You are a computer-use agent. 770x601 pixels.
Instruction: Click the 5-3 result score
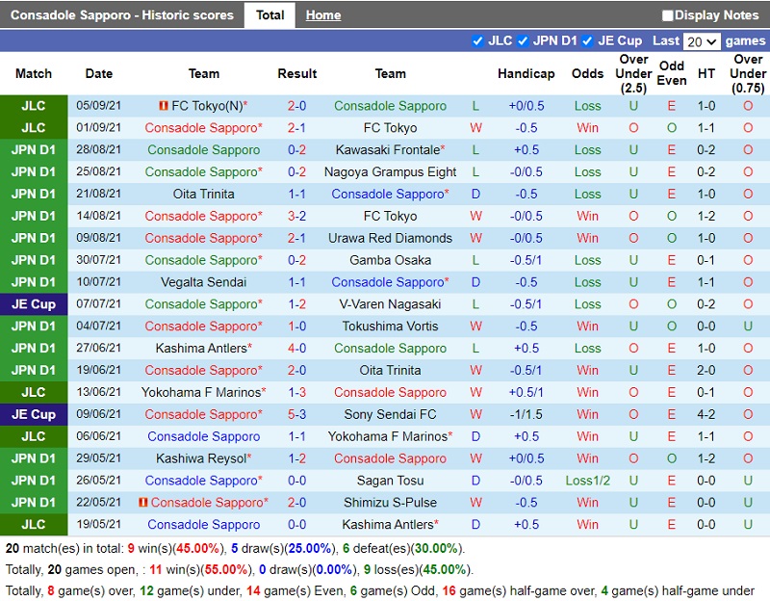click(296, 414)
